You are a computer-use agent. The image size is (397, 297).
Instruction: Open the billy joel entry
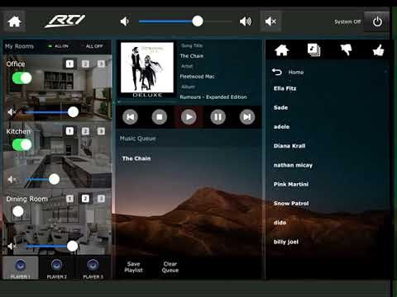coord(286,242)
